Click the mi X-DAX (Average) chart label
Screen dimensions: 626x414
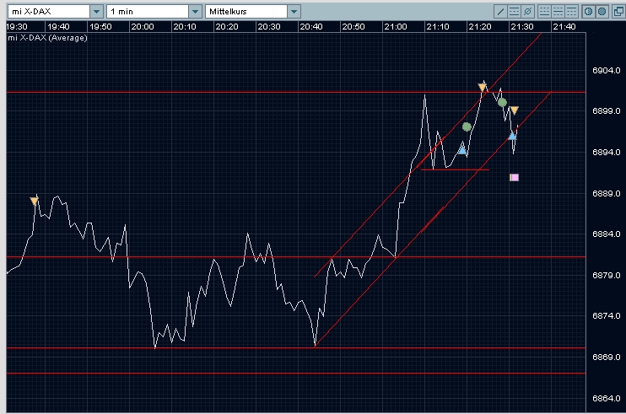pyautogui.click(x=47, y=38)
